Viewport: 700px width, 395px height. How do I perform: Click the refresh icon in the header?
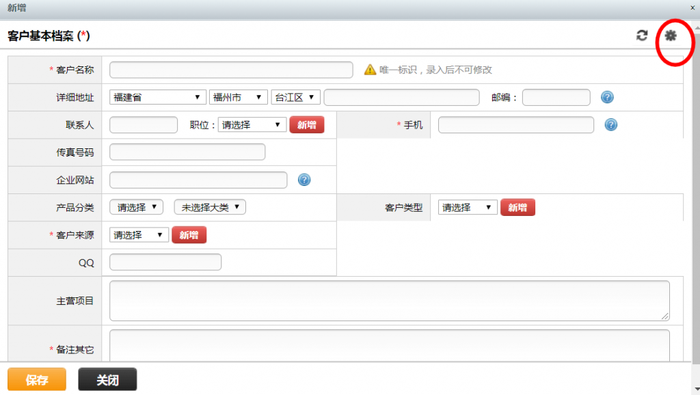(x=642, y=36)
